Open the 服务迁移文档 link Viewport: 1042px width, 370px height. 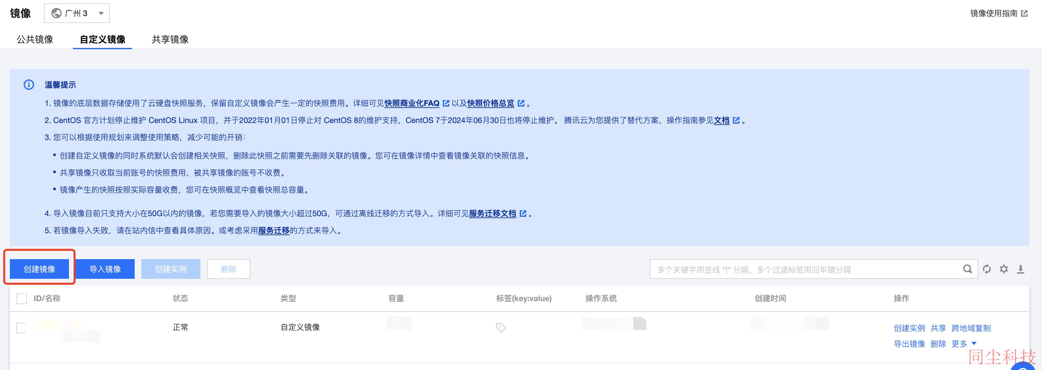coord(492,214)
